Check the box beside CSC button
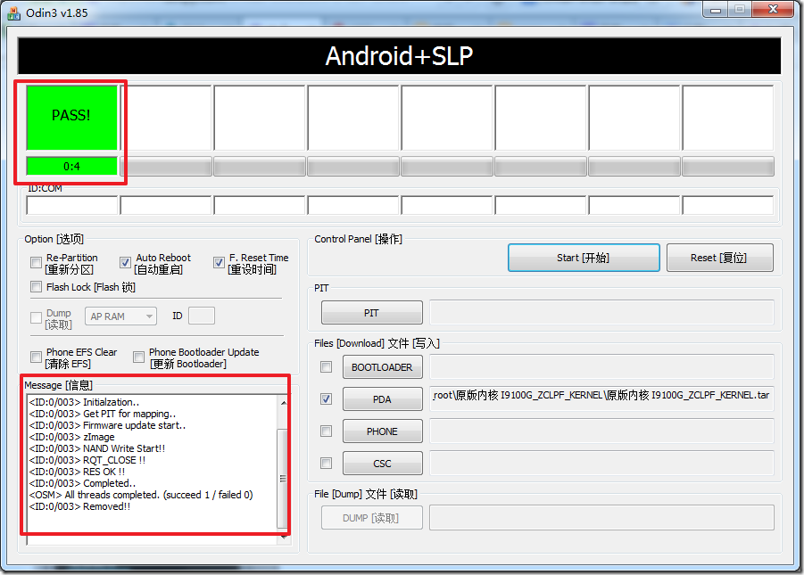The image size is (804, 575). [x=326, y=464]
